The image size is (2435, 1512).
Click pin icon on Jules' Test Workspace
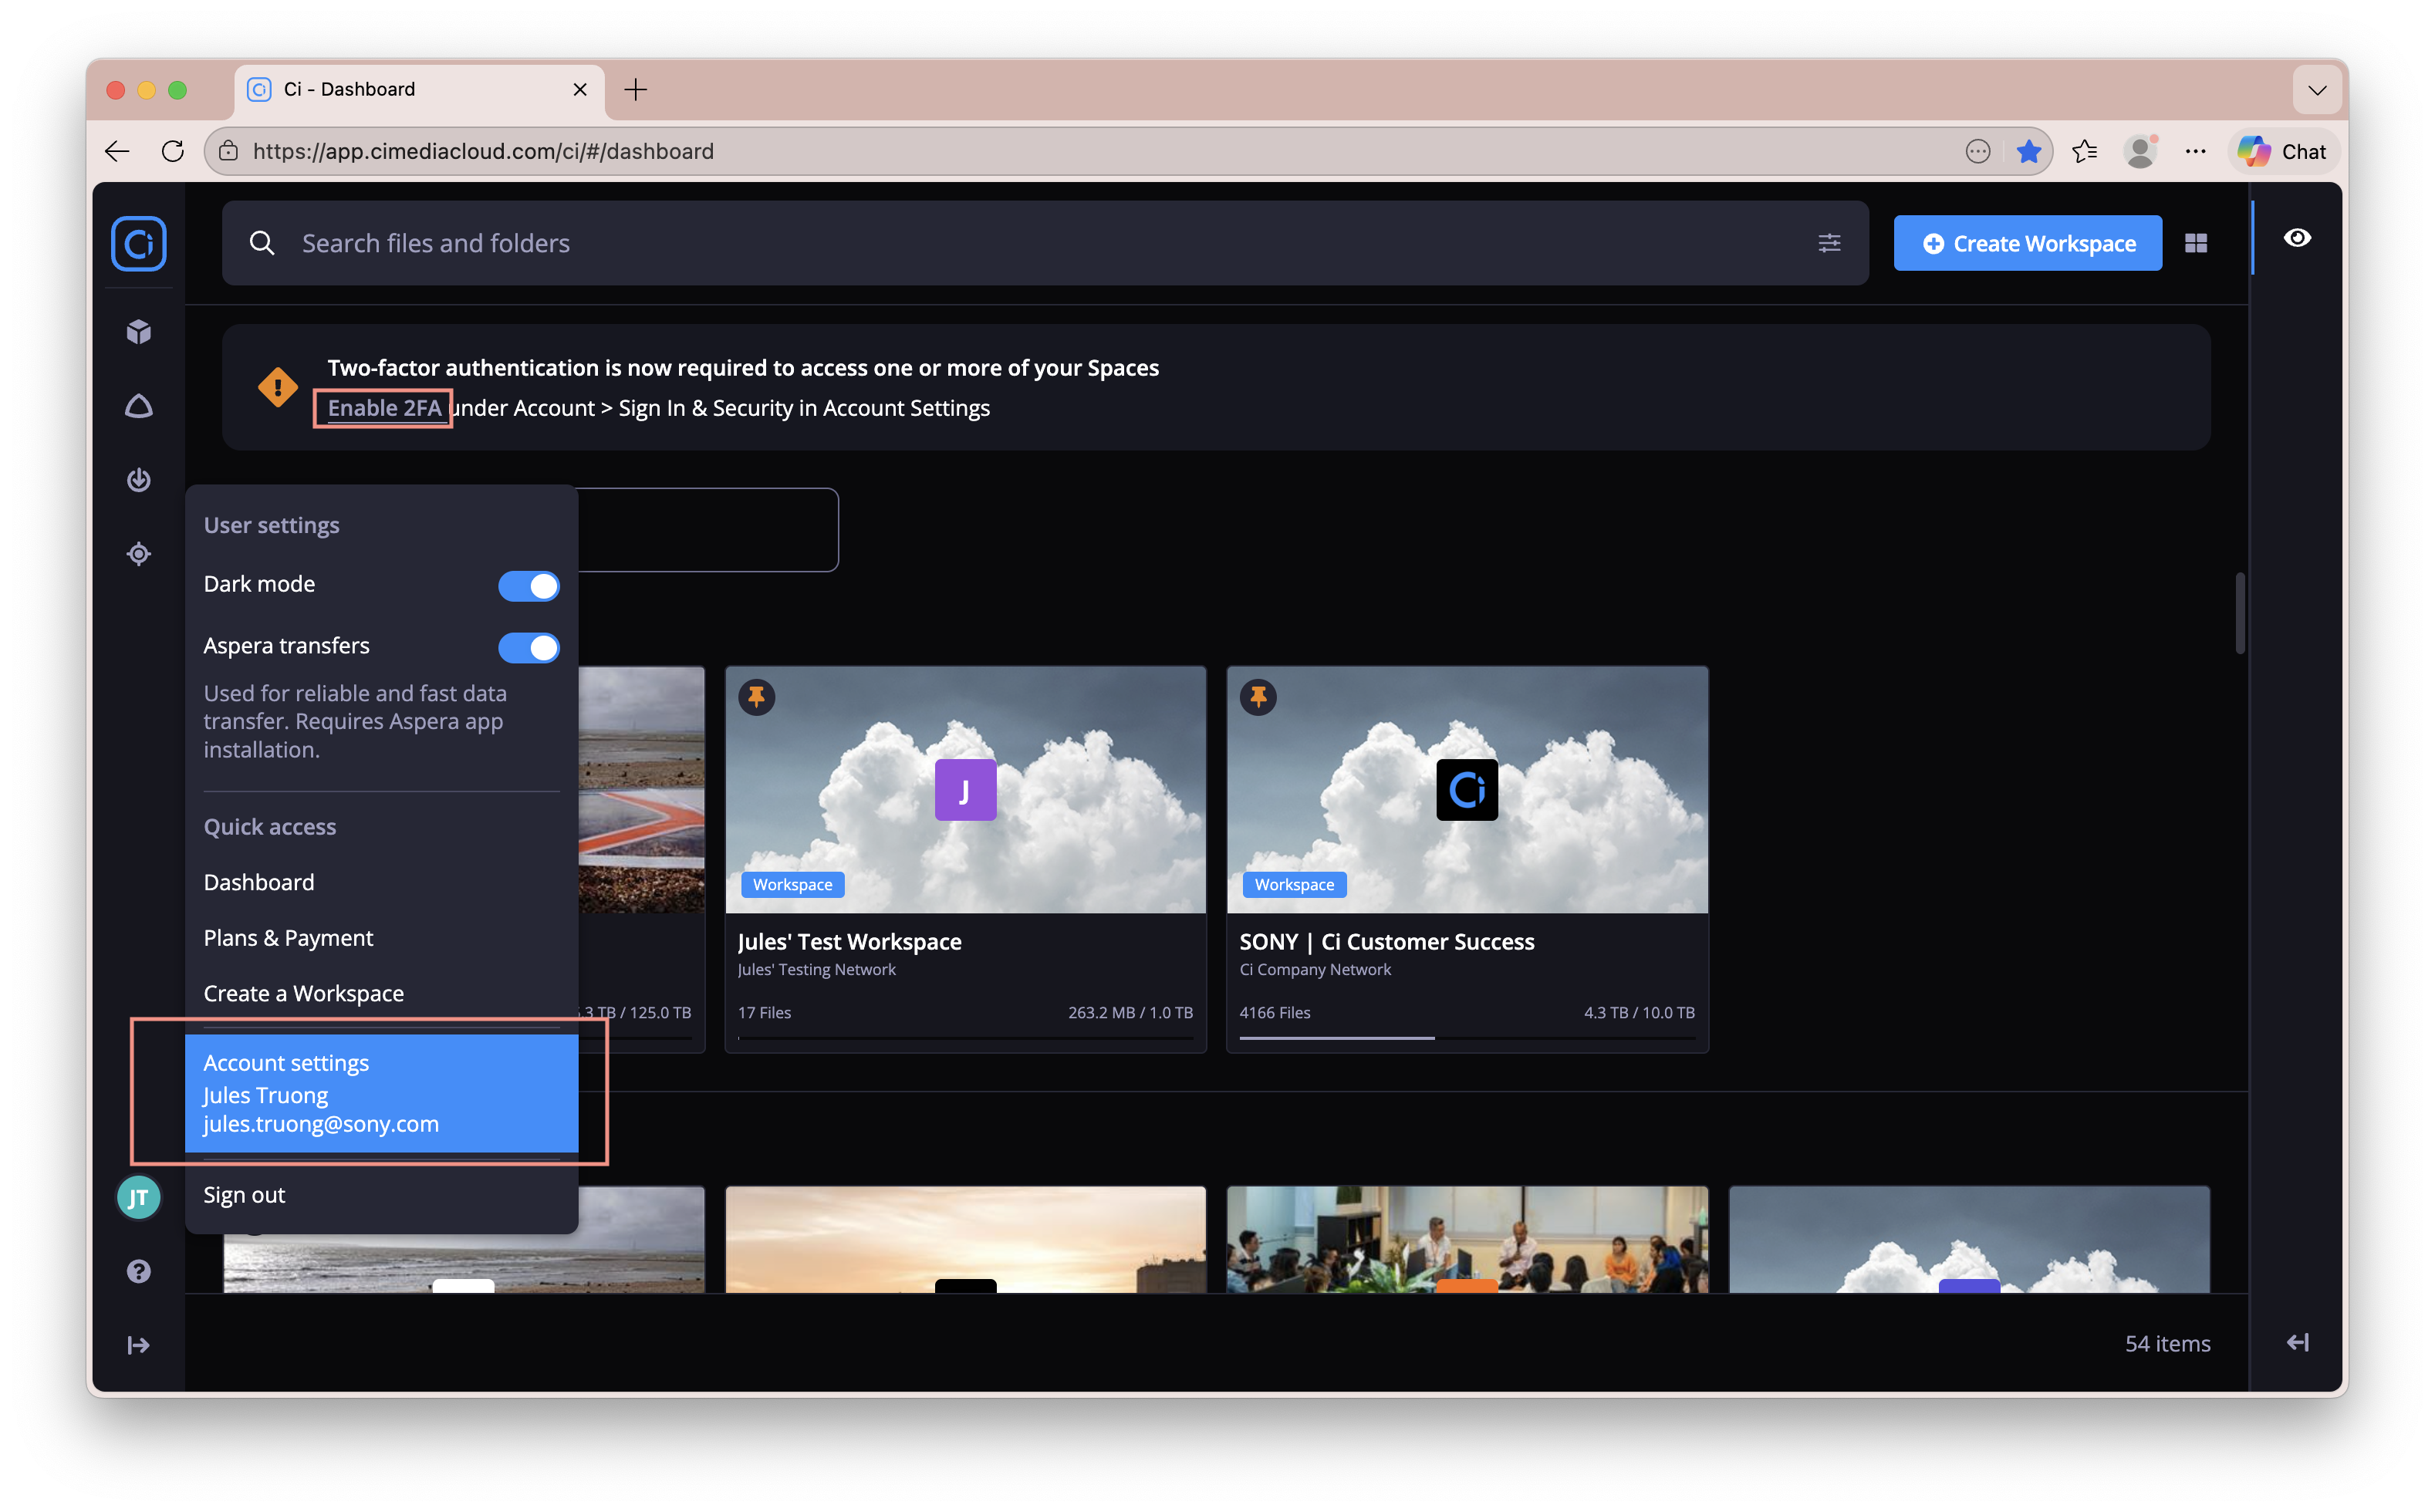tap(757, 697)
